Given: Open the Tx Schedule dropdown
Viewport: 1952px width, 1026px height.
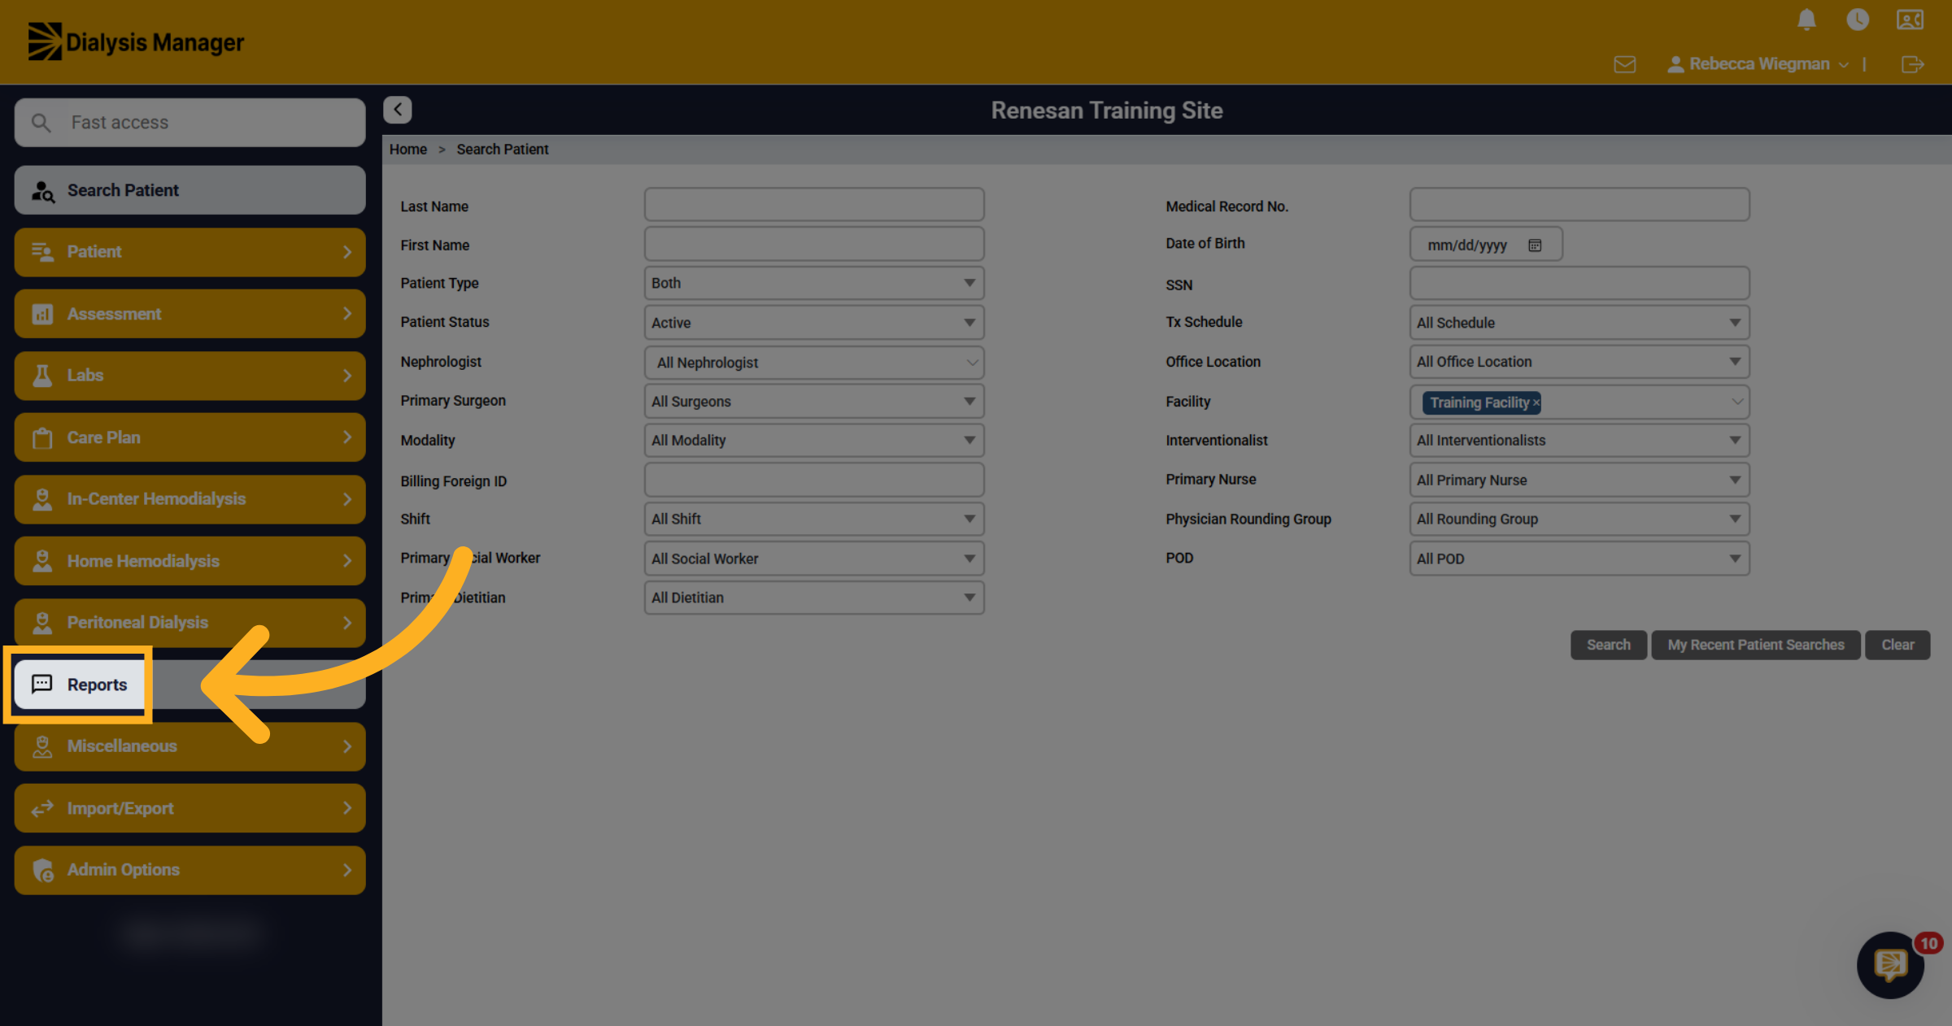Looking at the screenshot, I should coord(1579,323).
